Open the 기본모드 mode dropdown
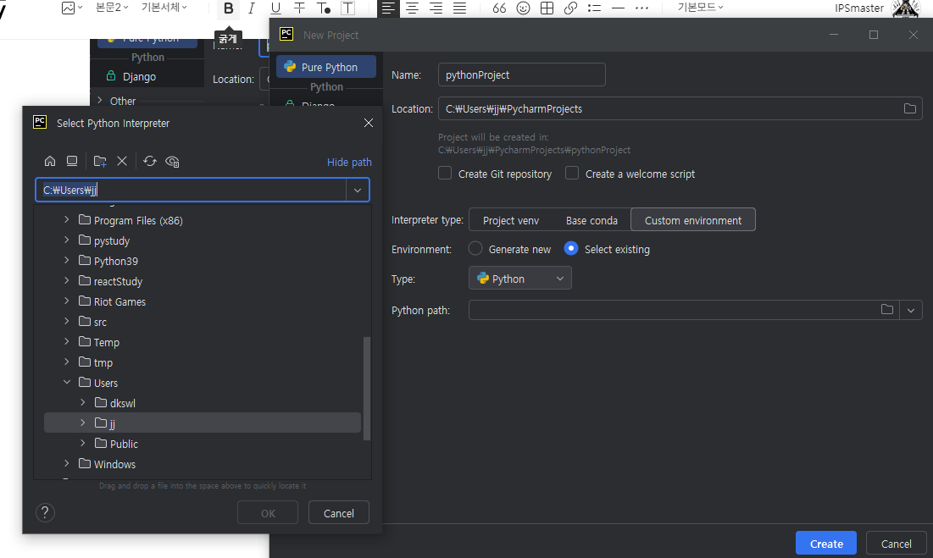This screenshot has width=933, height=558. click(700, 7)
